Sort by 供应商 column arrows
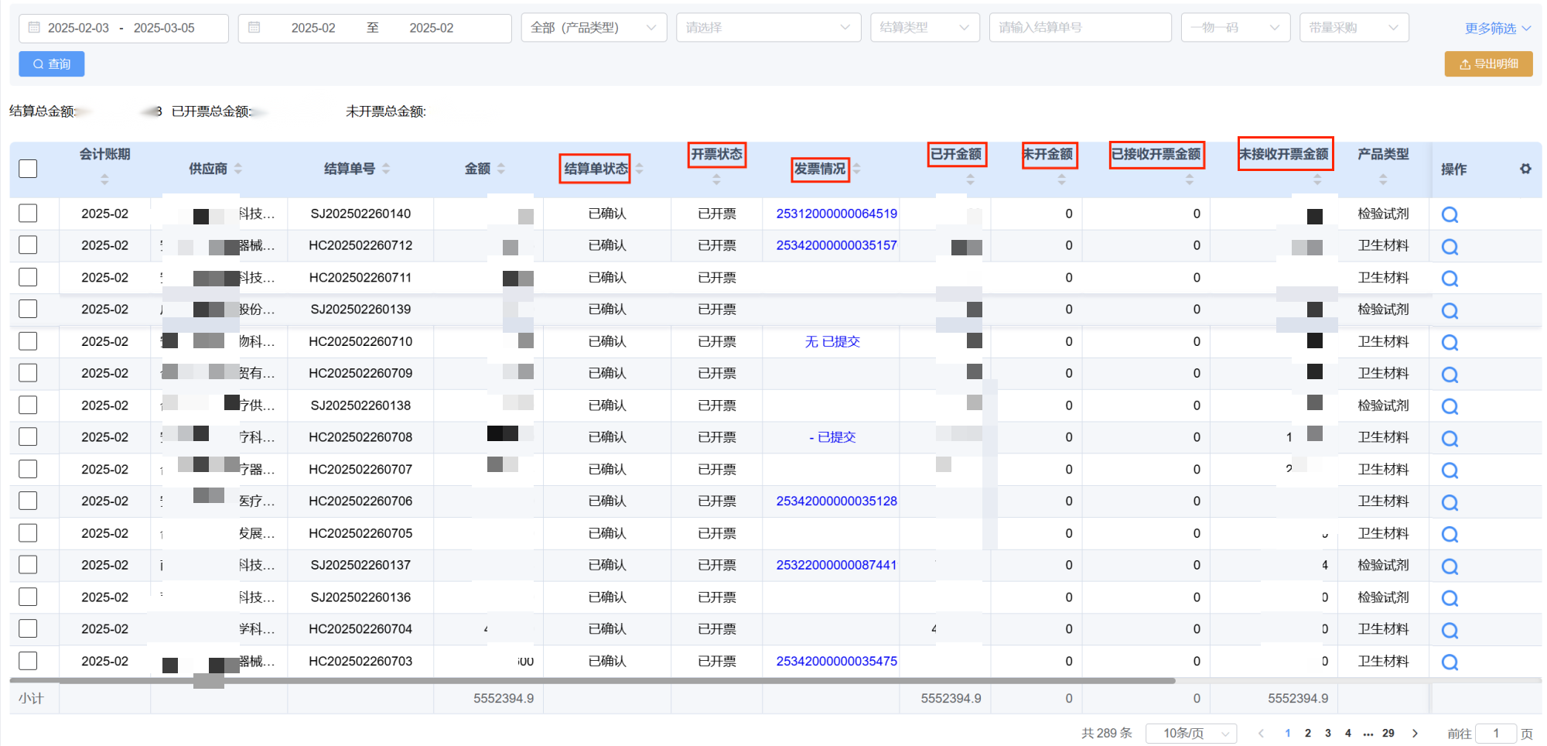The image size is (1547, 746). click(238, 169)
